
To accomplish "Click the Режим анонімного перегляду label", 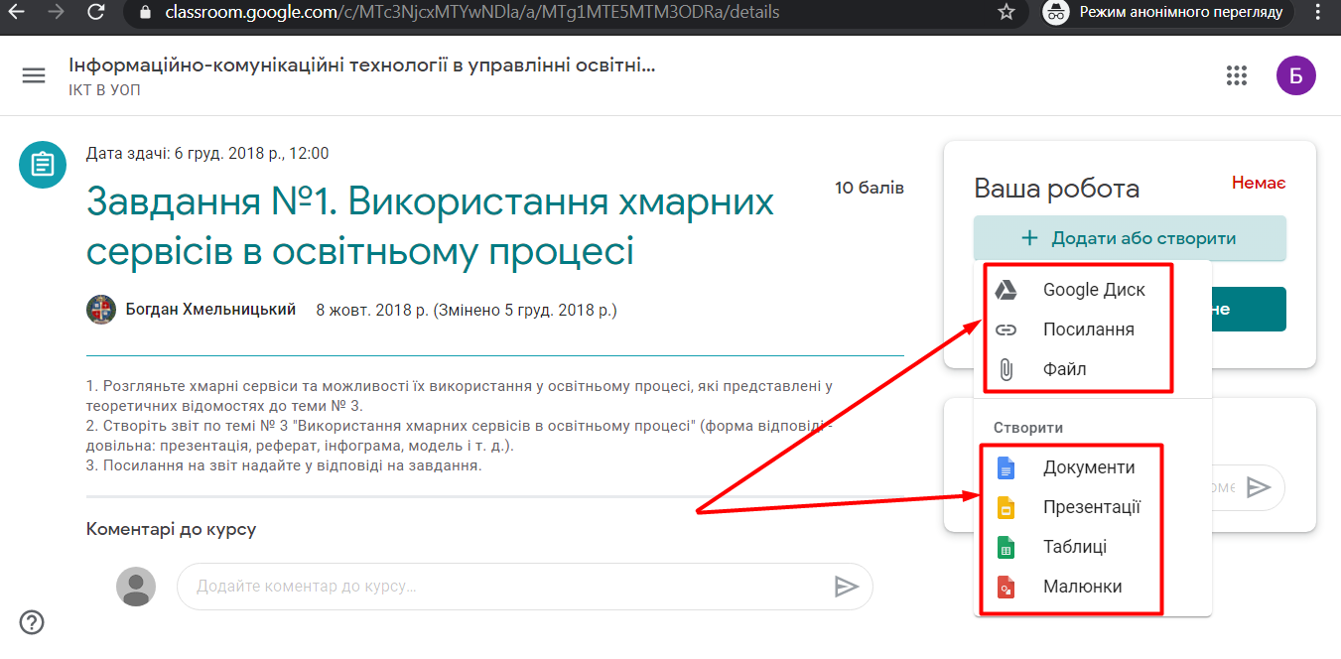I will tap(1181, 13).
